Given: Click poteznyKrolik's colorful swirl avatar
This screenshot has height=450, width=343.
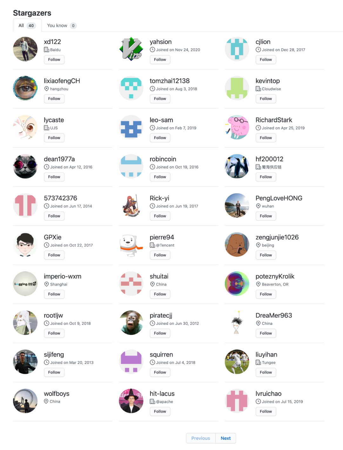Looking at the screenshot, I should coord(237,284).
